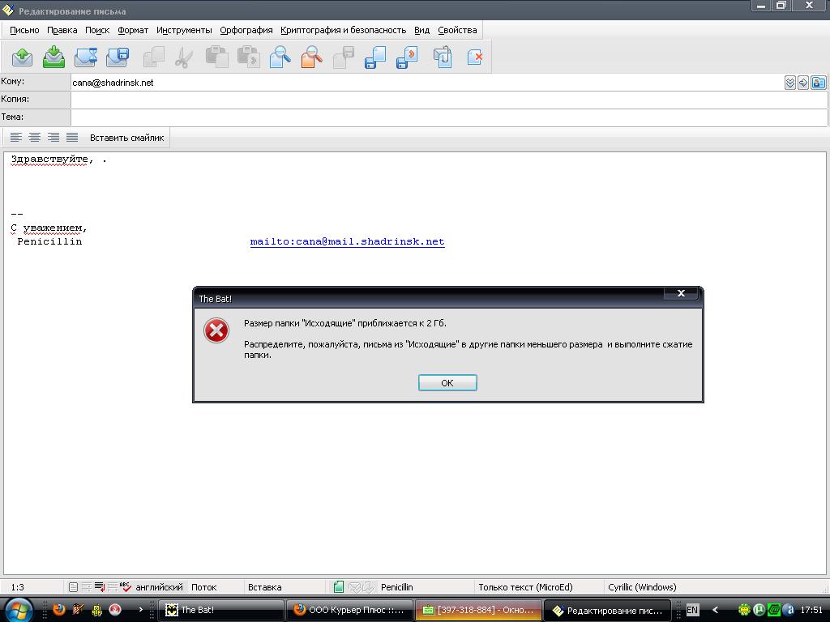Click Здравствуйте greeting line in message body
The width and height of the screenshot is (830, 622).
pos(58,160)
